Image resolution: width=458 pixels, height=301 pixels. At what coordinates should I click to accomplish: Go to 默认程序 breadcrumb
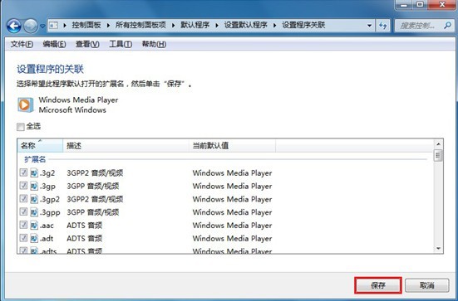click(x=195, y=25)
